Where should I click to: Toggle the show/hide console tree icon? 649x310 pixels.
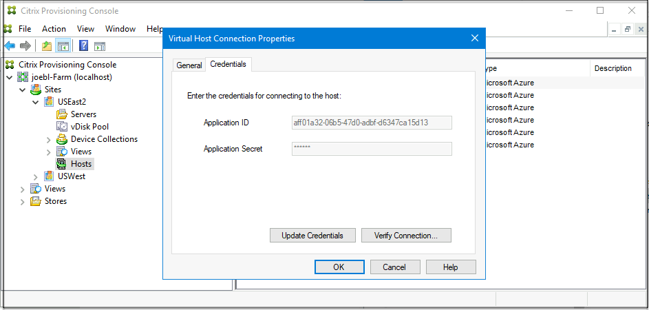tap(63, 46)
